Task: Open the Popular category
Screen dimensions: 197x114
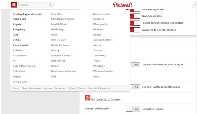Action: [17, 24]
